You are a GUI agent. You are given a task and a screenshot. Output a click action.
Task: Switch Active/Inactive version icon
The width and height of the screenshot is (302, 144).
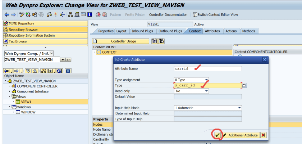tap(28, 15)
